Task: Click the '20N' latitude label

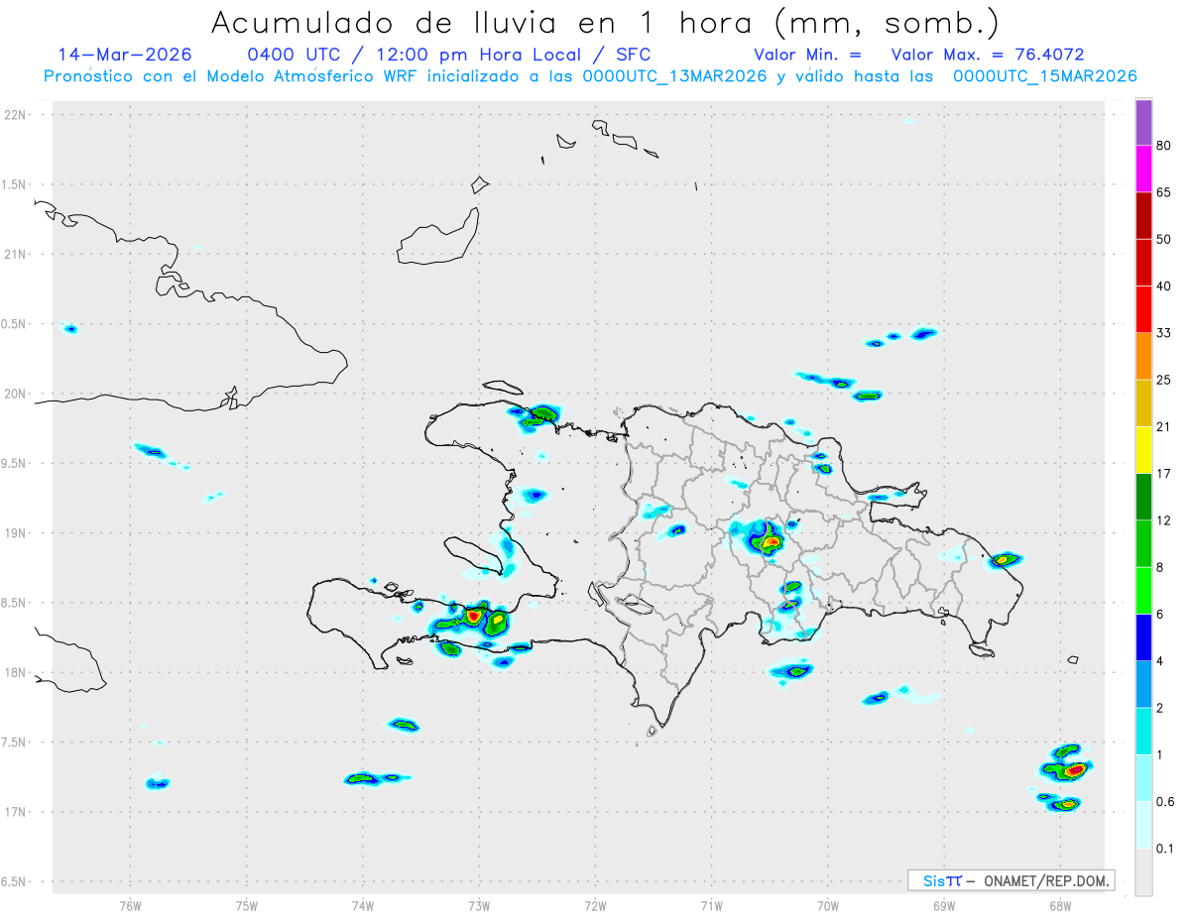Action: tap(15, 394)
